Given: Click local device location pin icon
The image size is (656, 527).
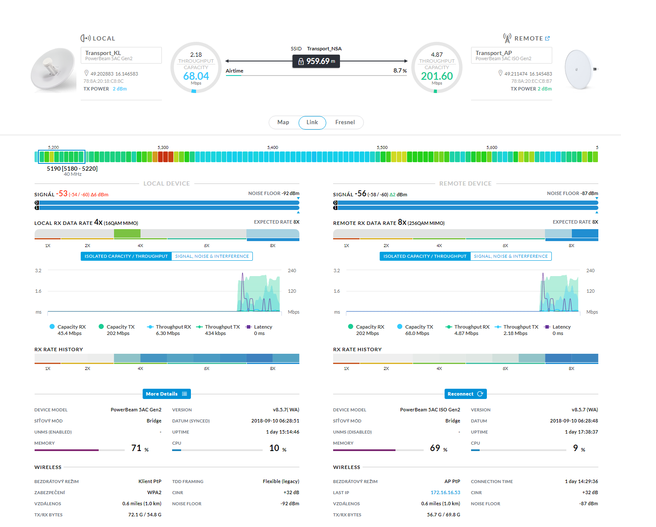Looking at the screenshot, I should click(x=86, y=73).
